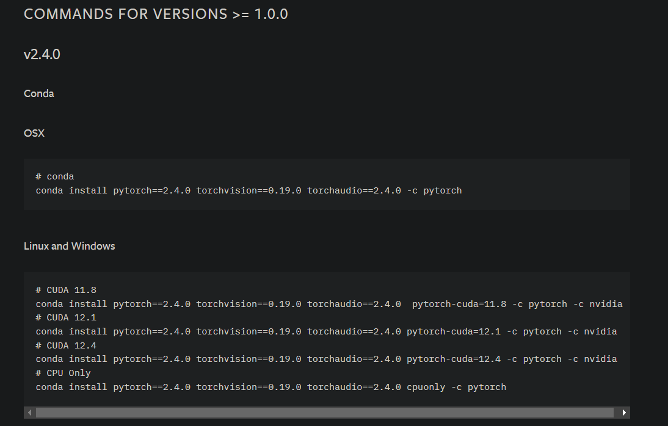Image resolution: width=668 pixels, height=426 pixels.
Task: Click the conda command with pytorch-cuda=12.4
Action: coord(326,359)
